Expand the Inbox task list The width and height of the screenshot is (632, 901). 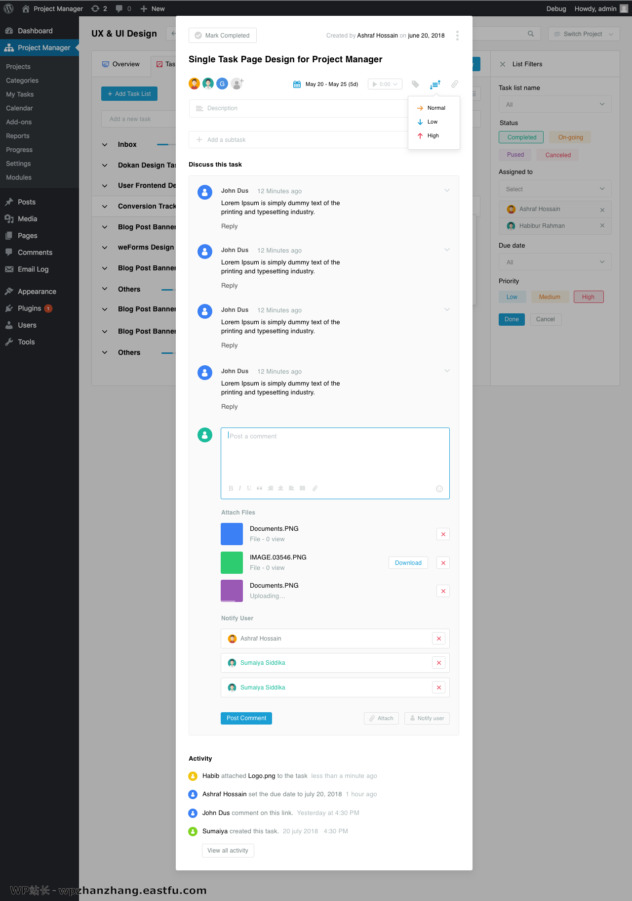[105, 145]
